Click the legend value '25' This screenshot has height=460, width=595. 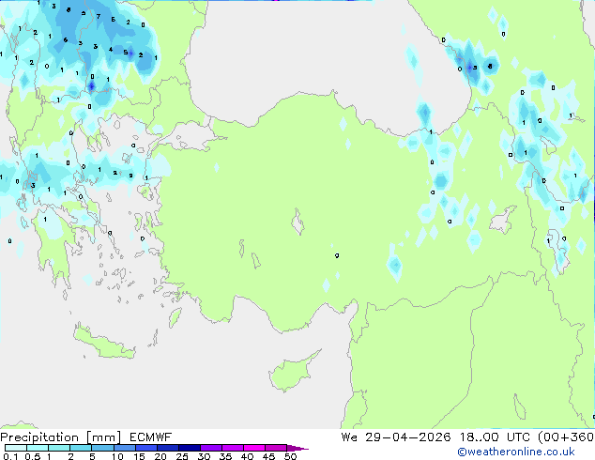coord(182,456)
